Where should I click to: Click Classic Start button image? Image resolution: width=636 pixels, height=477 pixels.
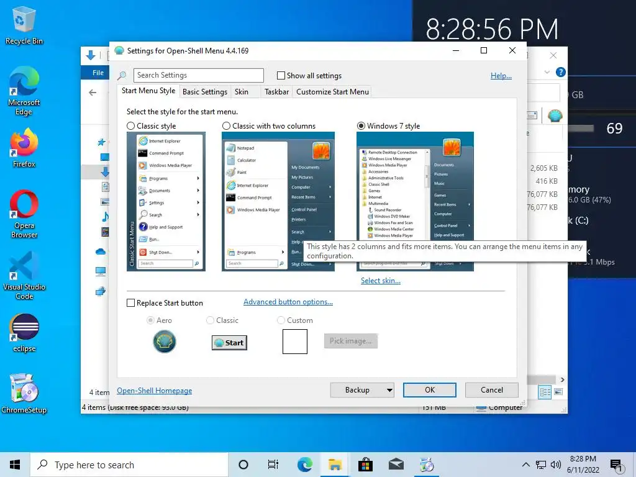point(229,343)
